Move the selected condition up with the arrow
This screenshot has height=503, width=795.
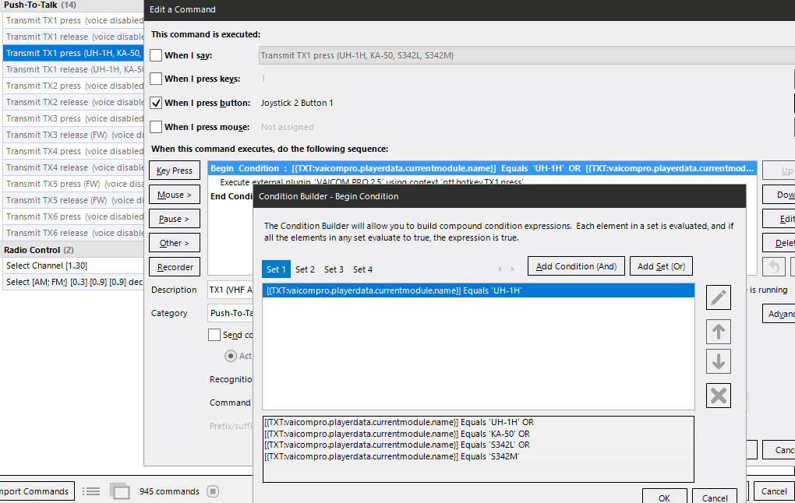click(719, 332)
